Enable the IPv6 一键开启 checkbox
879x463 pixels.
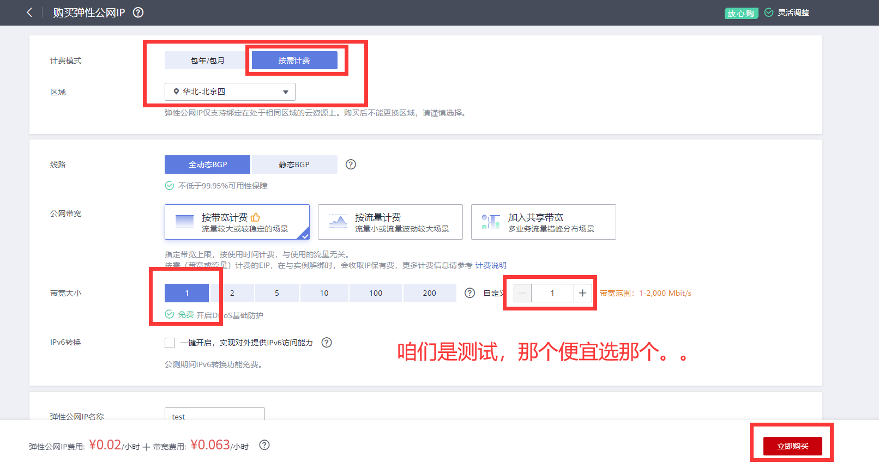click(x=170, y=343)
